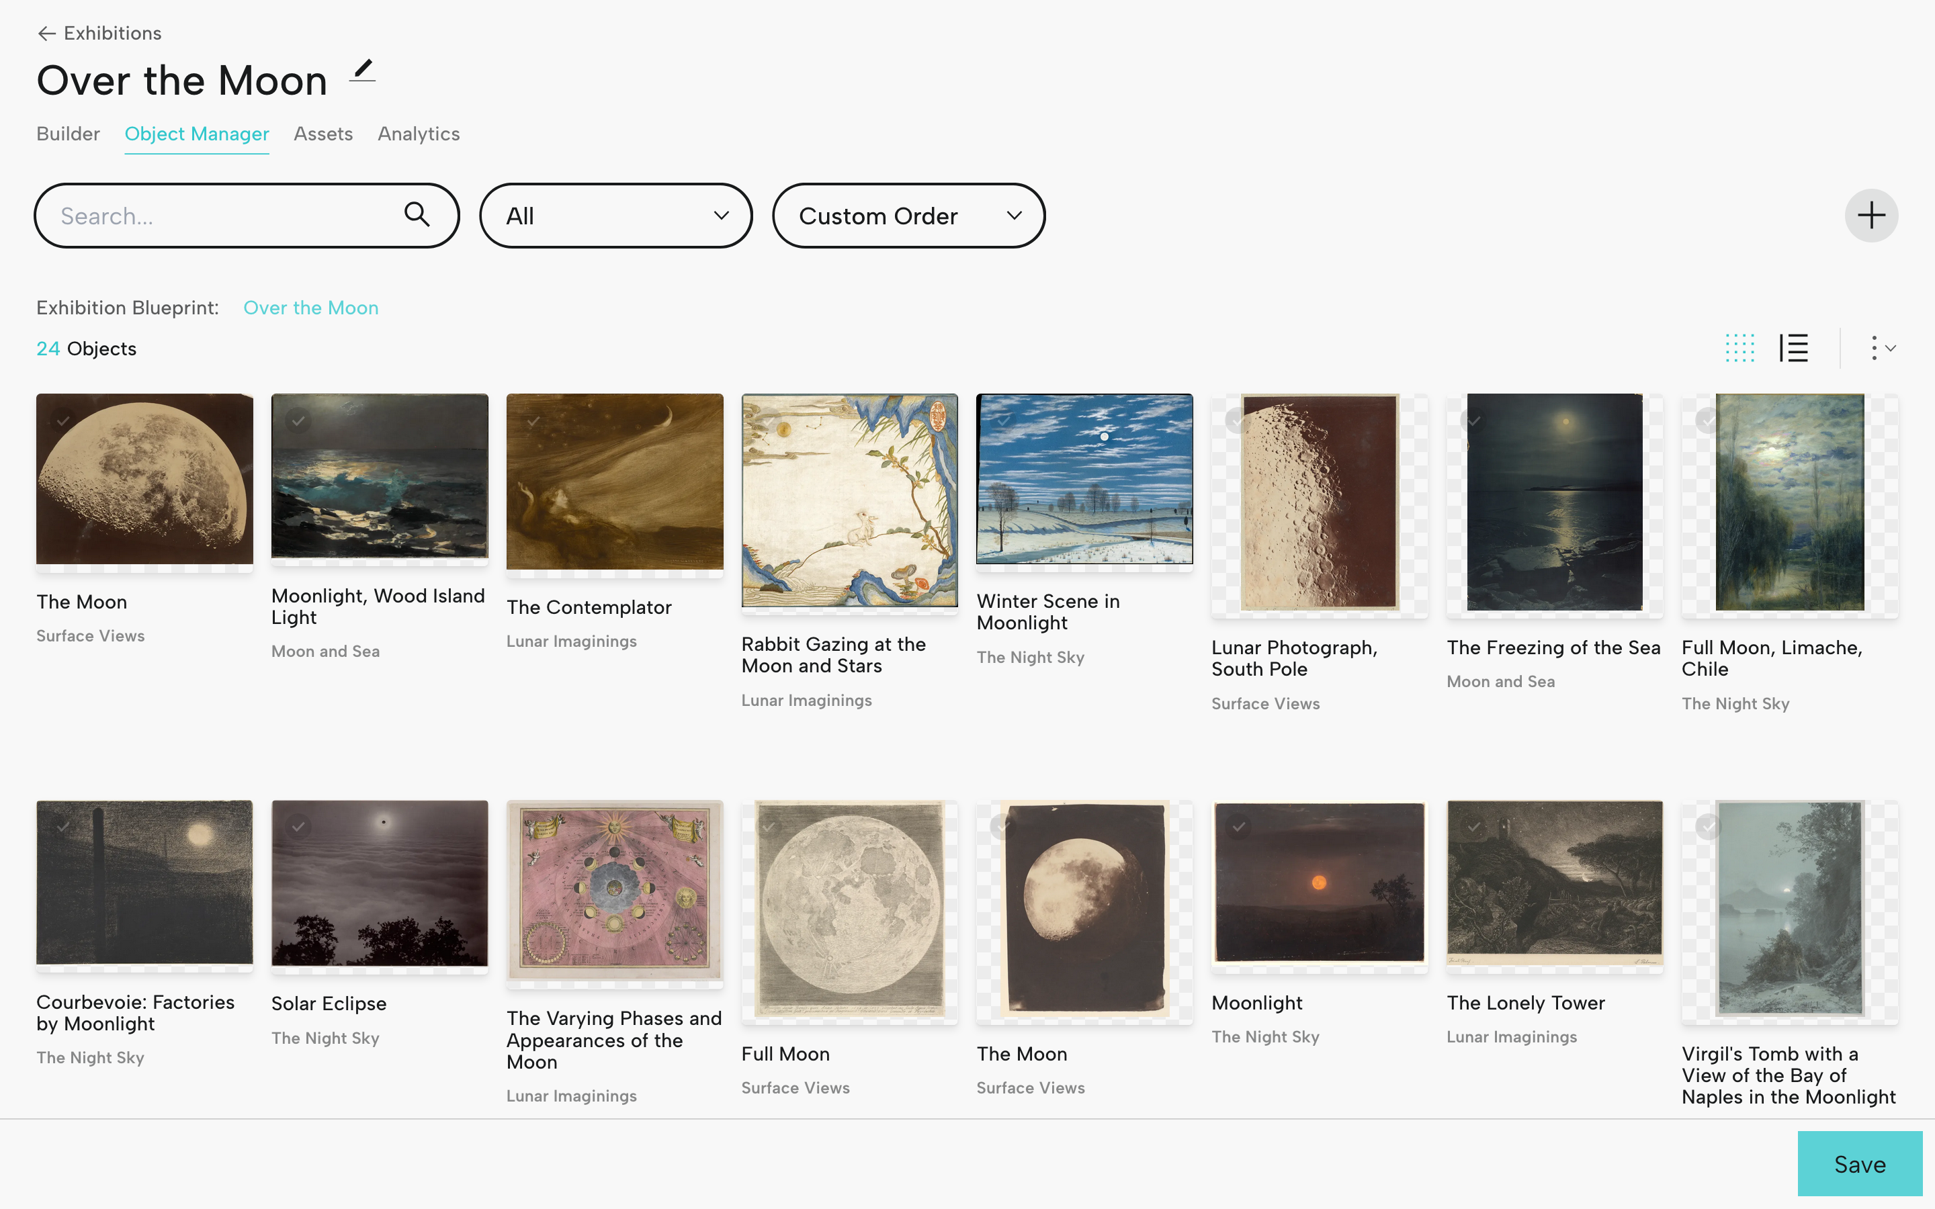Select the Solar Eclipse checkbox
The image size is (1935, 1209).
coord(298,826)
